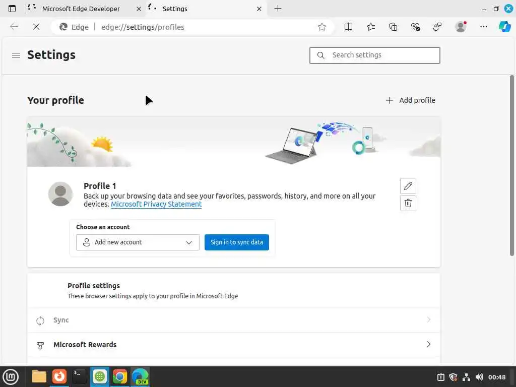Open the tab actions menu icon
Image resolution: width=516 pixels, height=387 pixels.
tap(12, 9)
